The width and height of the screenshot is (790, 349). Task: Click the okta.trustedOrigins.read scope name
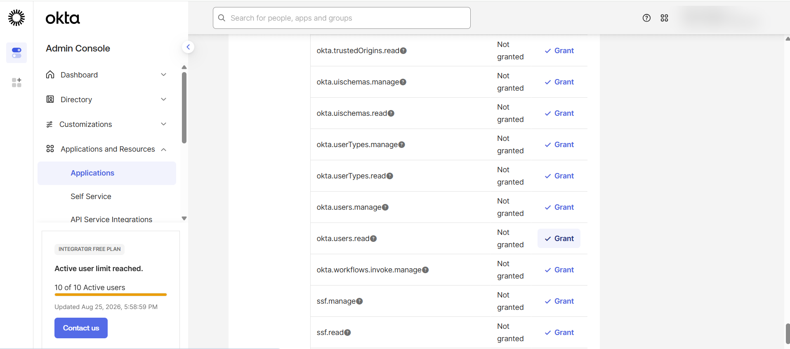[358, 51]
